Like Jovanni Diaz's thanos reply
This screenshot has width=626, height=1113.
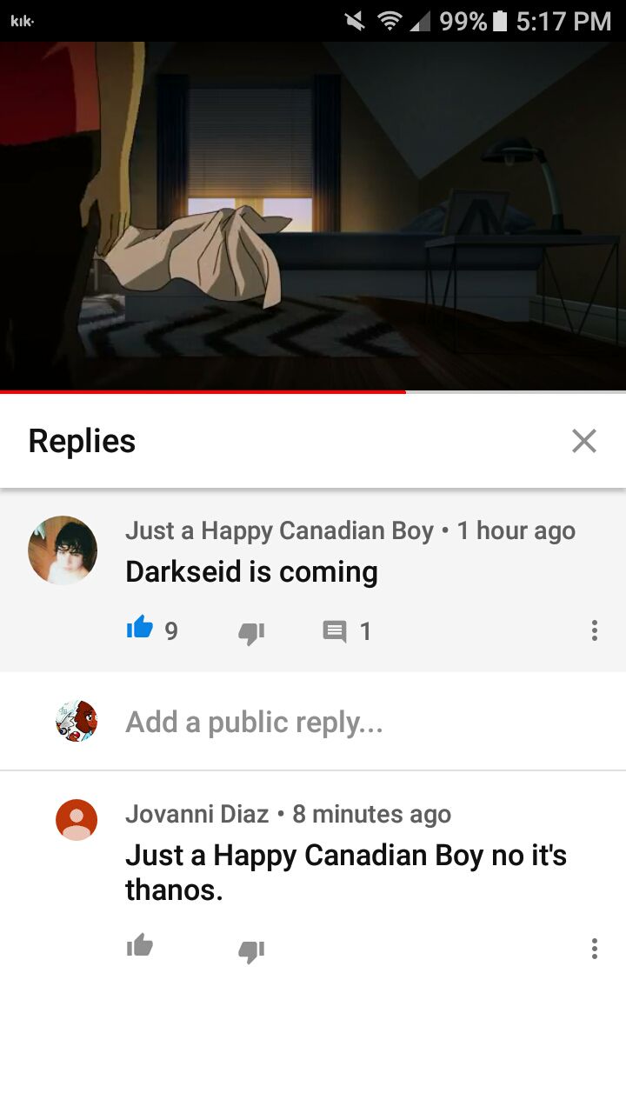pyautogui.click(x=139, y=946)
